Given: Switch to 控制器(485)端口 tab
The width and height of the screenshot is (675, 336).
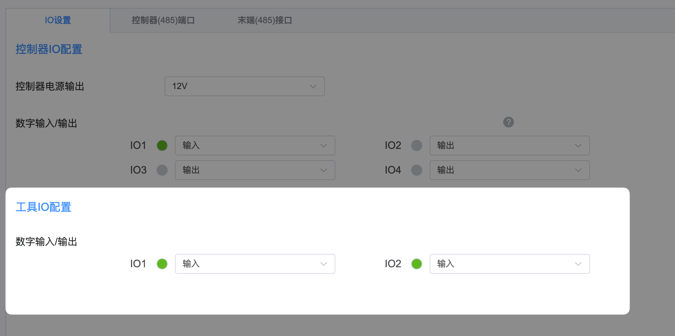Looking at the screenshot, I should click(x=163, y=20).
